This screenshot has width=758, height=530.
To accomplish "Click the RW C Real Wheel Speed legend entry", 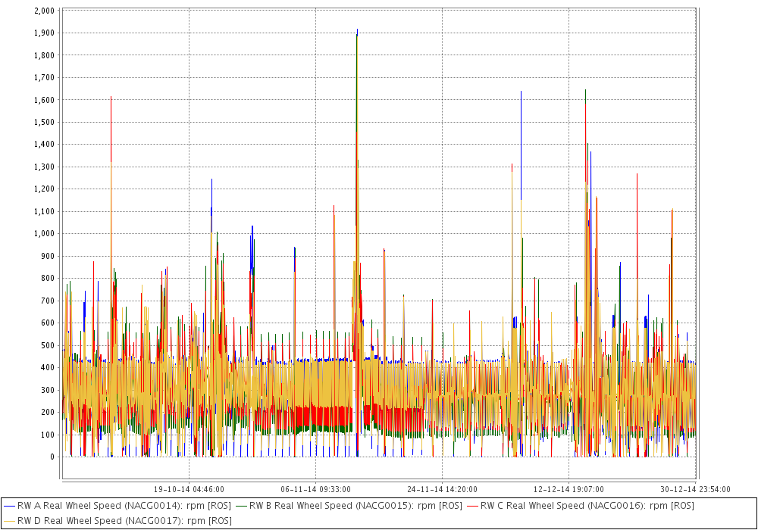I will (x=580, y=506).
